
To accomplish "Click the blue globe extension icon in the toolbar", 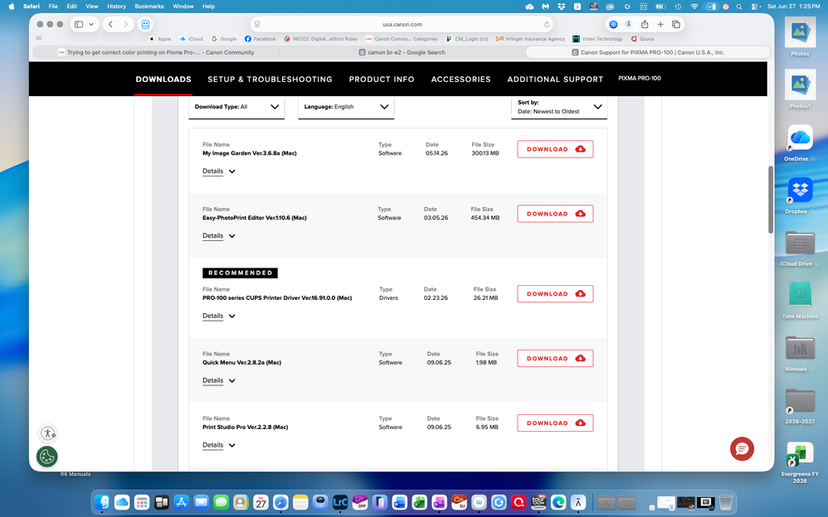I will [613, 24].
